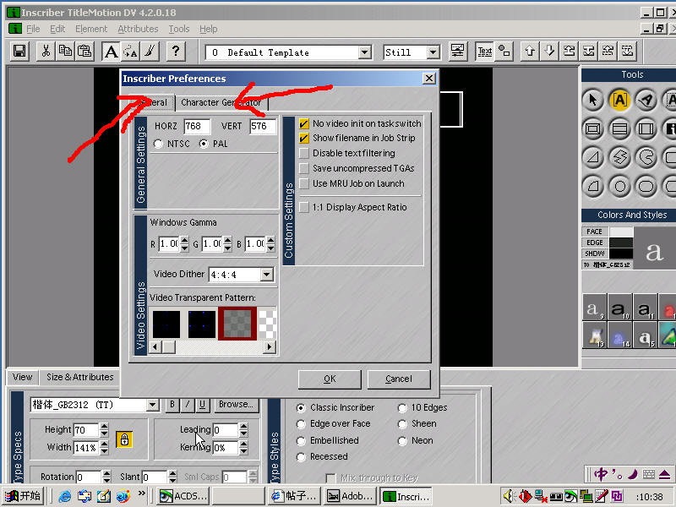Open the font name dropdown

coord(152,405)
